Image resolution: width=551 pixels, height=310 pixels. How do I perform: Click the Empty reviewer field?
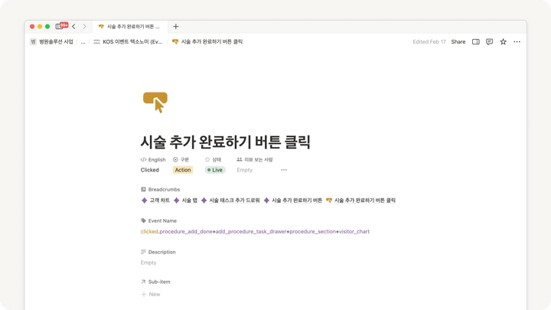[245, 170]
